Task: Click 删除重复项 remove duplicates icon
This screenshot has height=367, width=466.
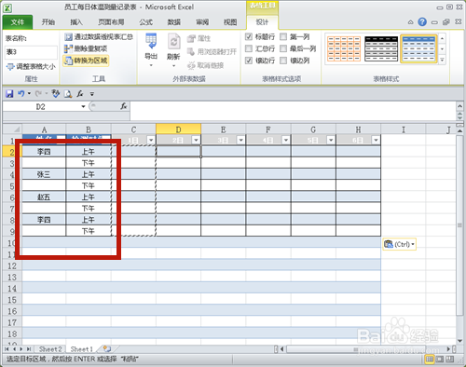Action: click(68, 48)
